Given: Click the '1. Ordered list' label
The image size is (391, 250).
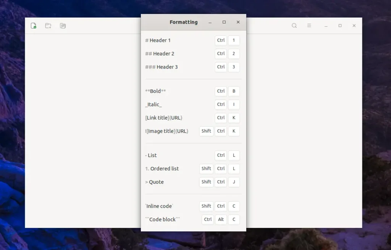Looking at the screenshot, I should click(162, 168).
